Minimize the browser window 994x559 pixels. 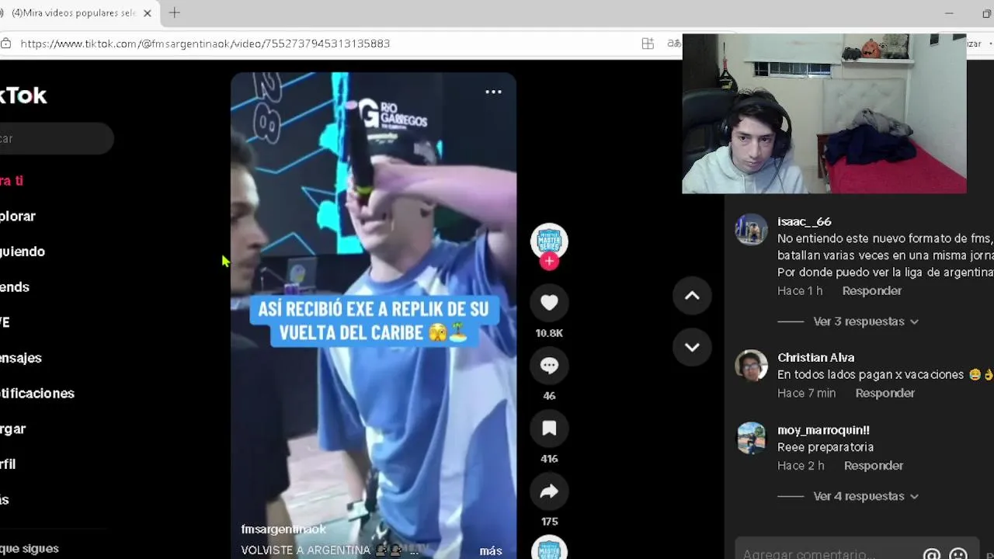point(949,13)
